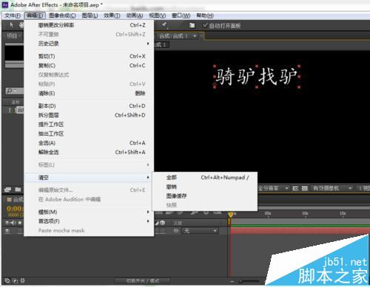Click the second transfer-modes icon at timeline bottom
370x287 pixels.
click(16, 280)
